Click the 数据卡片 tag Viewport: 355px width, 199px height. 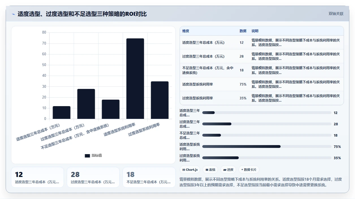tap(249, 170)
